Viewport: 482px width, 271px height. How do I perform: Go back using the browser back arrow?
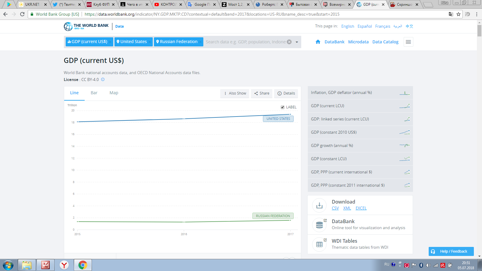pyautogui.click(x=5, y=14)
